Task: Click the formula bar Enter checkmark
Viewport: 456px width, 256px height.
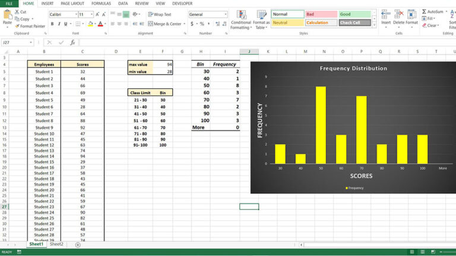Action: coord(61,43)
